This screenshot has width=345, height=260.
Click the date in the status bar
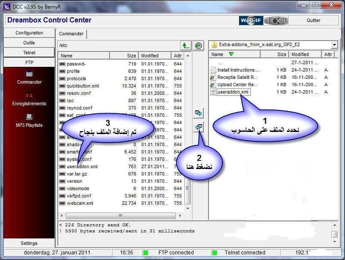click(x=57, y=253)
